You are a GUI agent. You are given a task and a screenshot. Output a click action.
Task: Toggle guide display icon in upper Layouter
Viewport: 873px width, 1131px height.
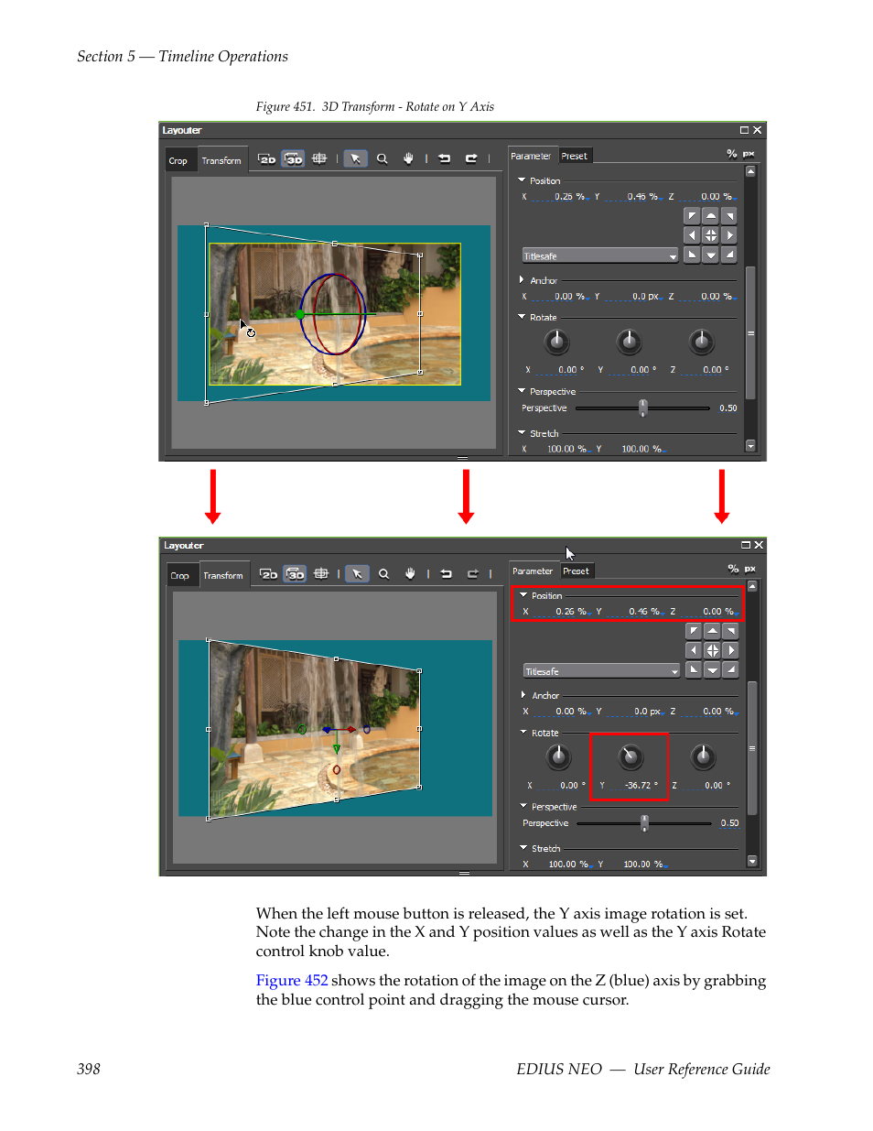(x=319, y=158)
